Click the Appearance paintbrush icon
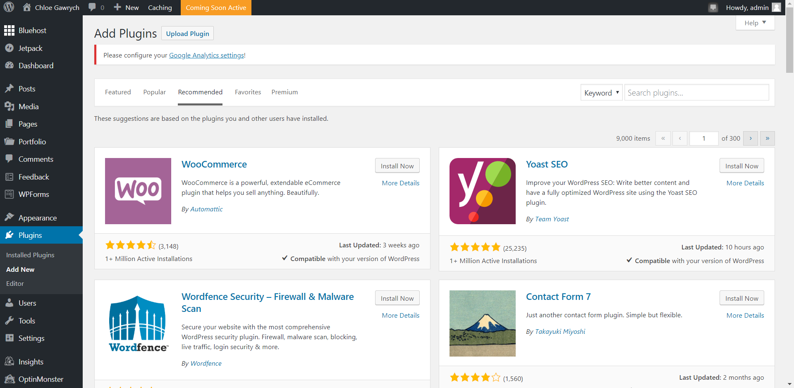 (9, 218)
